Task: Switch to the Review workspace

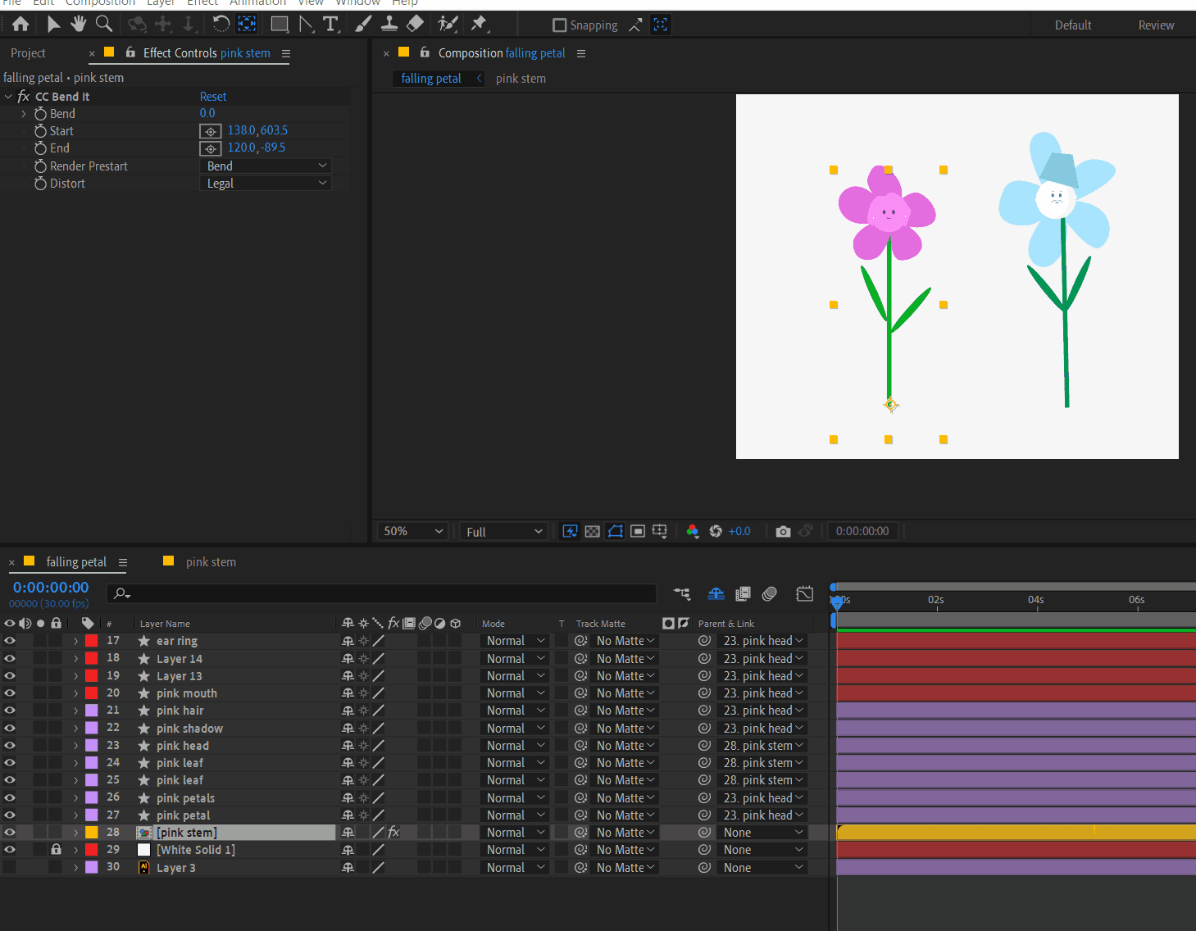Action: 1156,25
